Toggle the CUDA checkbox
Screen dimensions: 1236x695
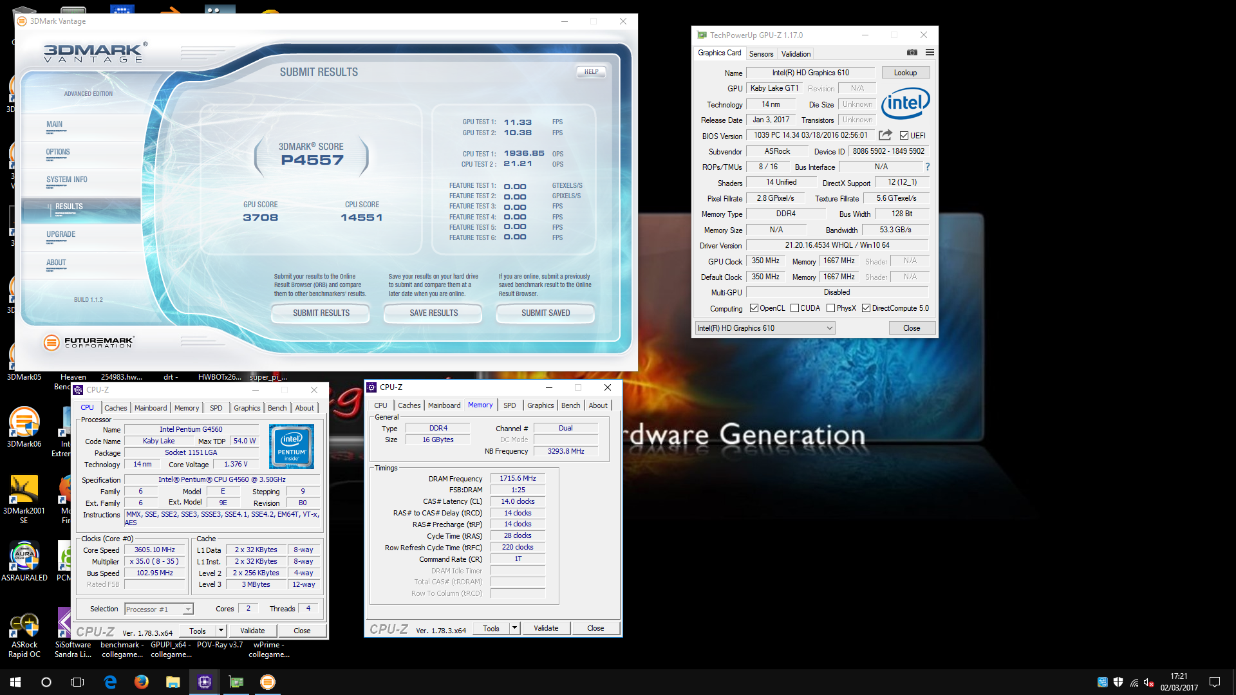[x=794, y=308]
